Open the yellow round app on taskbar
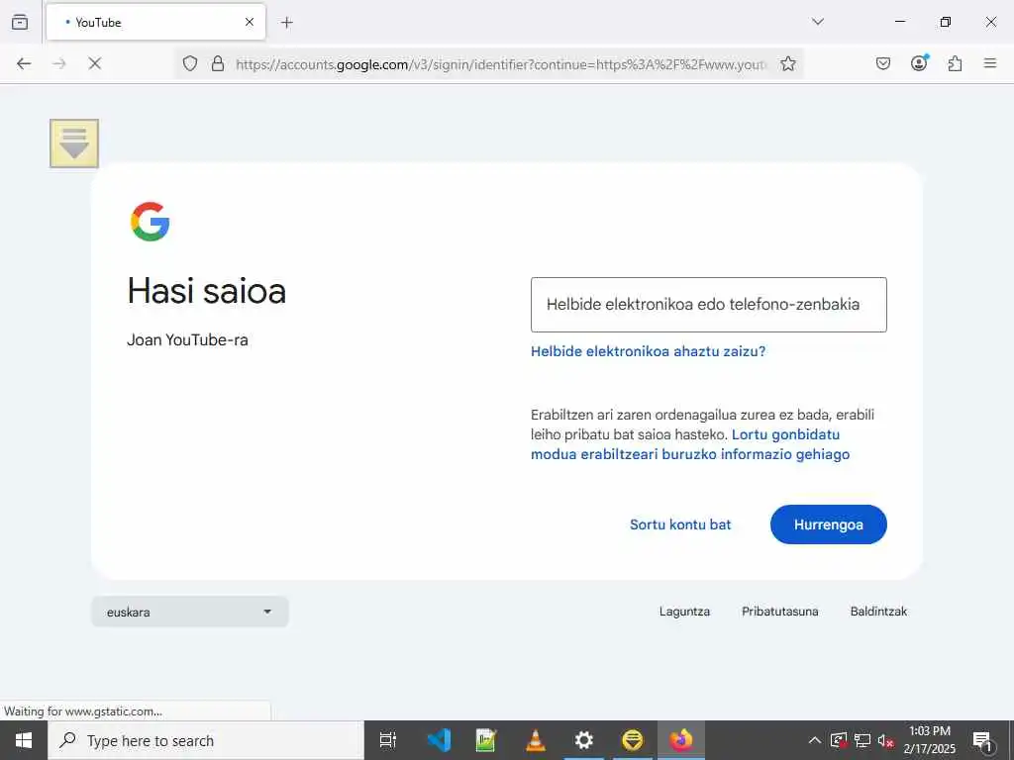This screenshot has width=1014, height=760. point(633,740)
